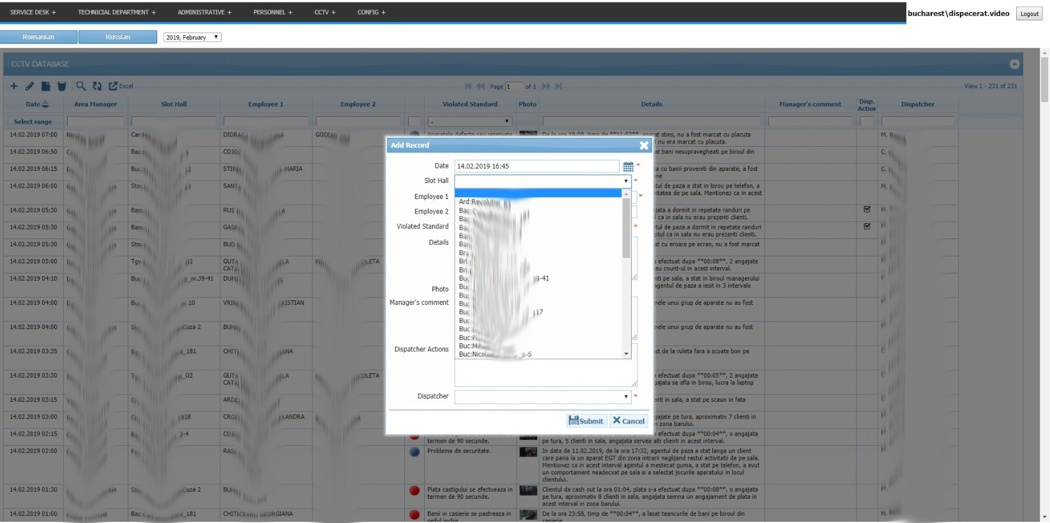This screenshot has height=523, width=1050.
Task: Go to the next page arrow
Action: pyautogui.click(x=546, y=86)
